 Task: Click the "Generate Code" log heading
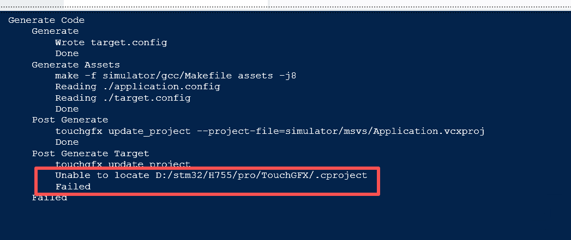click(46, 20)
